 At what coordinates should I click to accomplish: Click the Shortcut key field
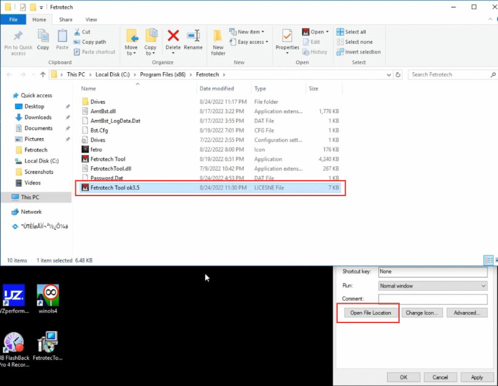tap(433, 271)
